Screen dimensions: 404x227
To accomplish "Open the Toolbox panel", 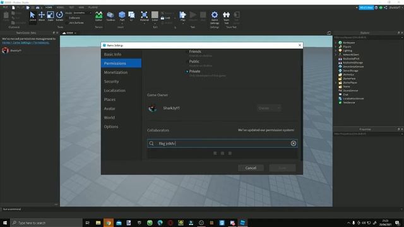I will tap(110, 16).
